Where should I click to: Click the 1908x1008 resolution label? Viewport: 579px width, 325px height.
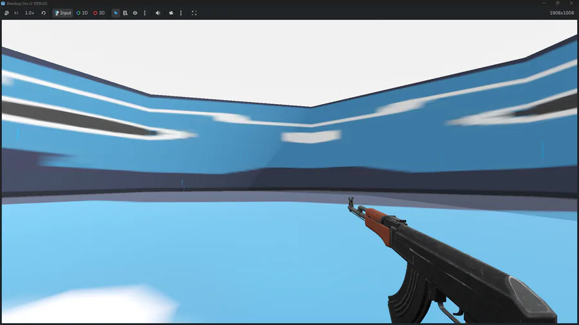[562, 13]
